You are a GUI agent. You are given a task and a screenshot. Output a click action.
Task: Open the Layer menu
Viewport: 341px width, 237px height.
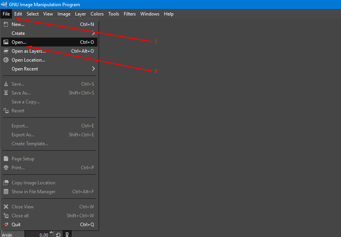click(80, 14)
